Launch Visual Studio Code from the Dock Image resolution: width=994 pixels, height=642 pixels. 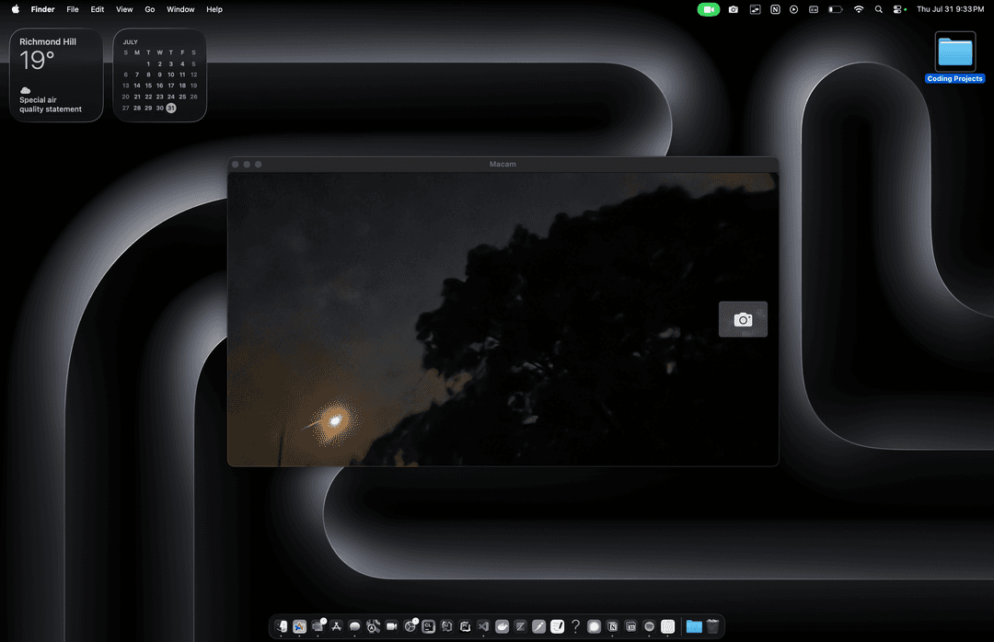pos(484,626)
